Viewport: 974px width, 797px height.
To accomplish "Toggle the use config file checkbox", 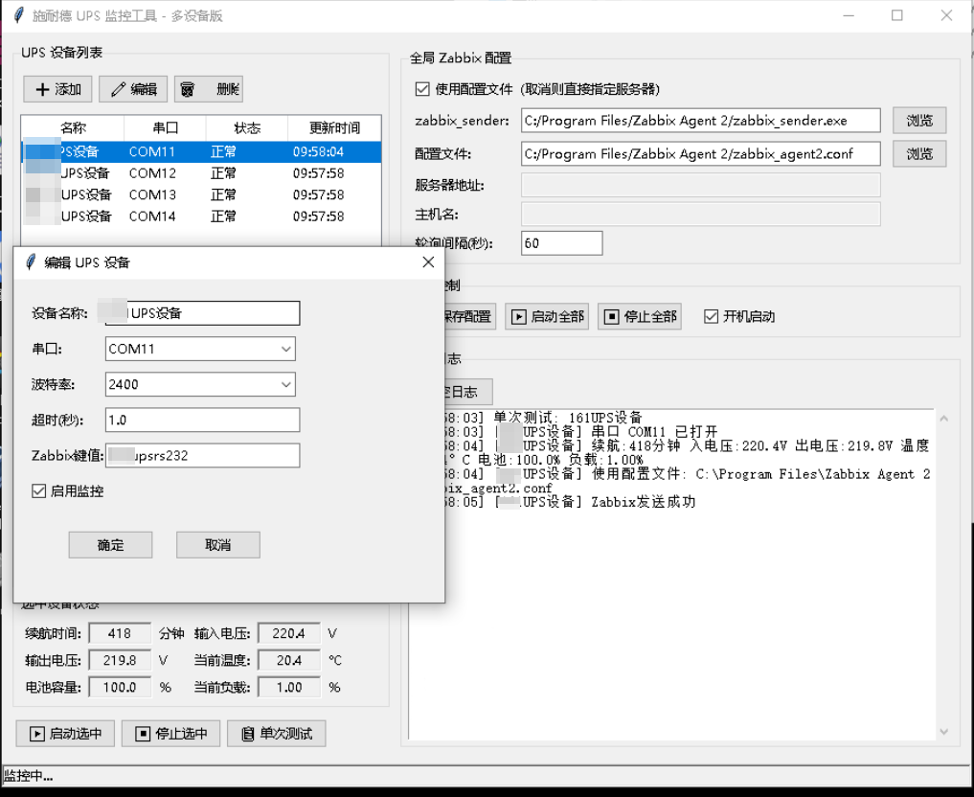I will [422, 89].
